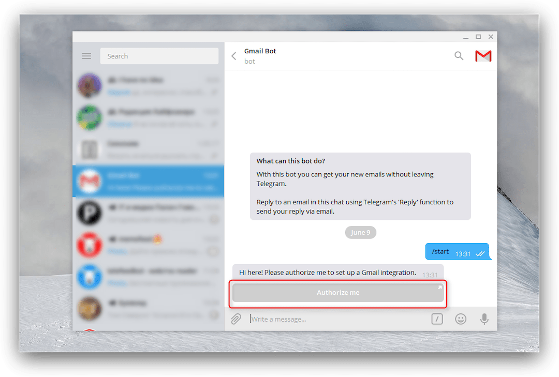Start a voice message with the microphone
This screenshot has height=377, width=559.
[484, 319]
